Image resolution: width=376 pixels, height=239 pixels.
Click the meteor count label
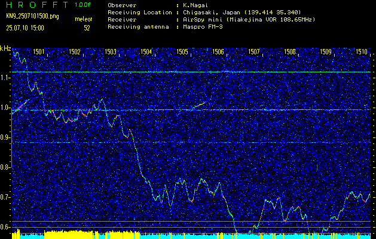[x=84, y=19]
